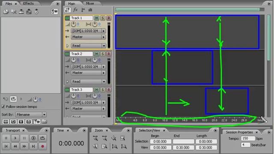The image size is (274, 154).
Task: Mute Track 3 with its M button
Action: tap(96, 90)
